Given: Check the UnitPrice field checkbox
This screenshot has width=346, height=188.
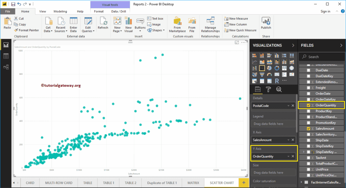Looking at the screenshot, I should [x=308, y=169].
